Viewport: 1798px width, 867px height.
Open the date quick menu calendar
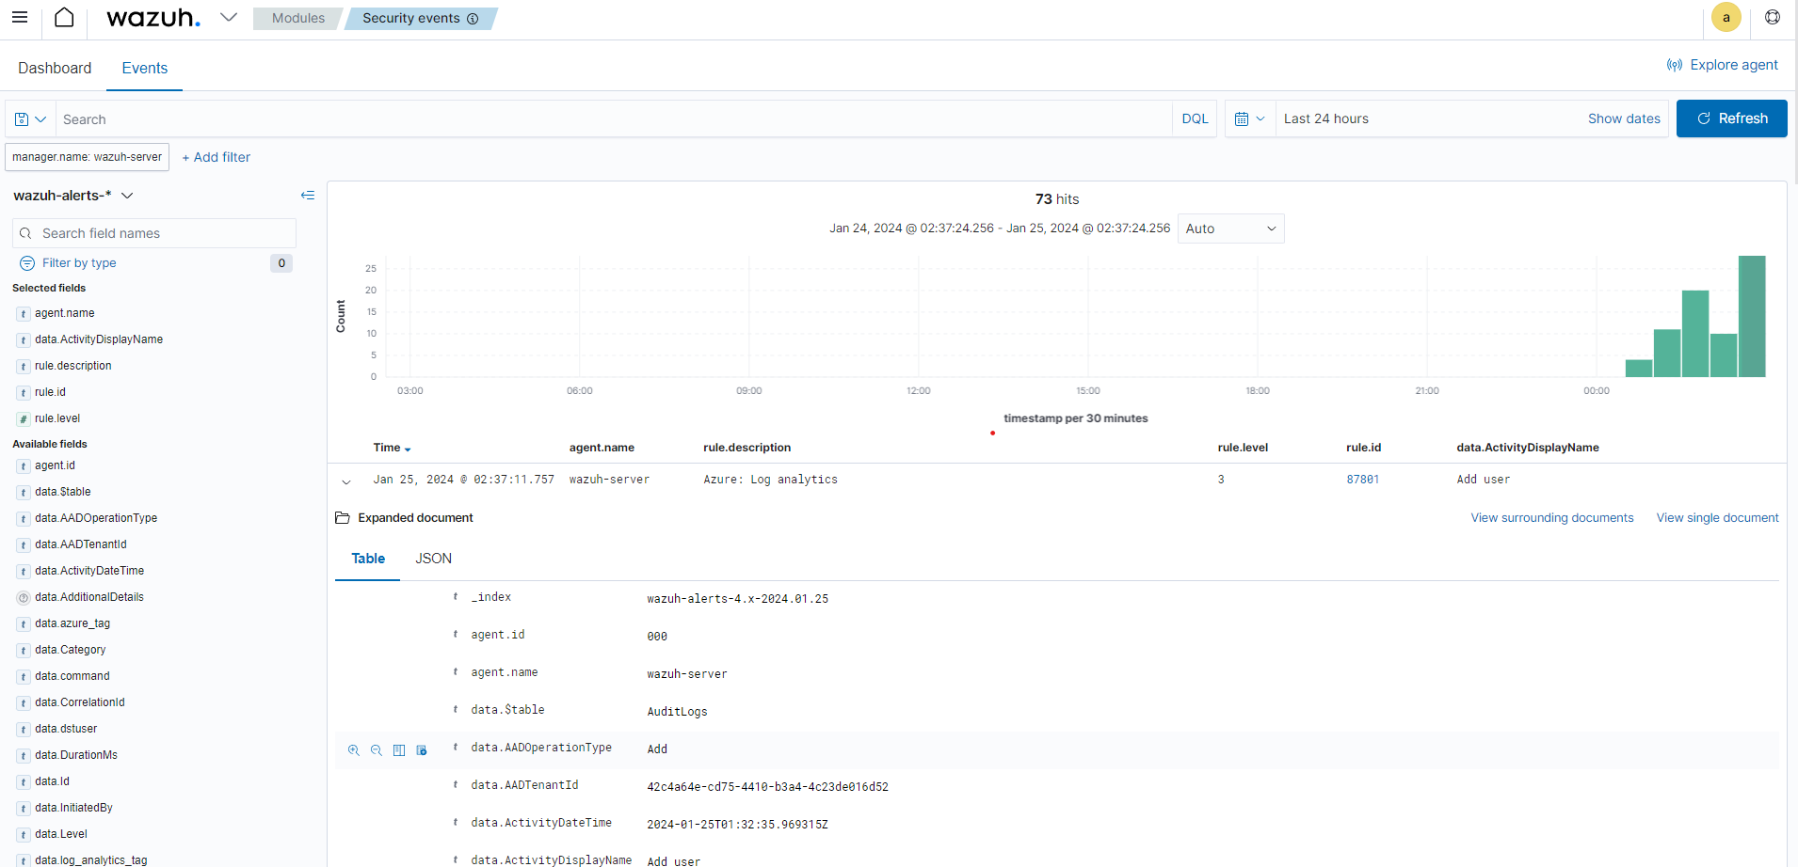coord(1249,119)
